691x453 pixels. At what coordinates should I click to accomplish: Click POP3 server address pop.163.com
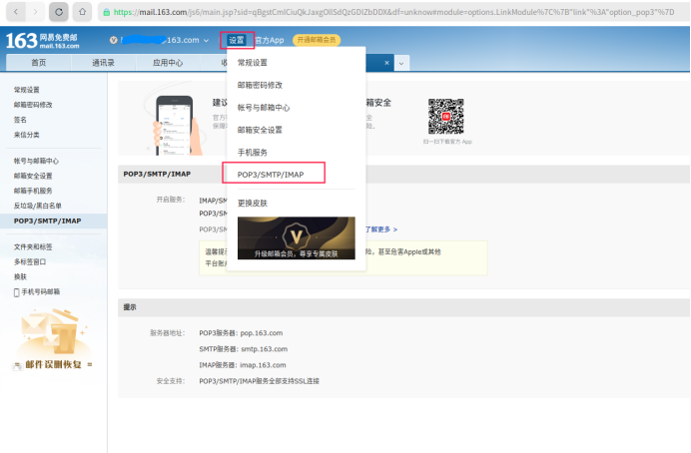tap(262, 333)
